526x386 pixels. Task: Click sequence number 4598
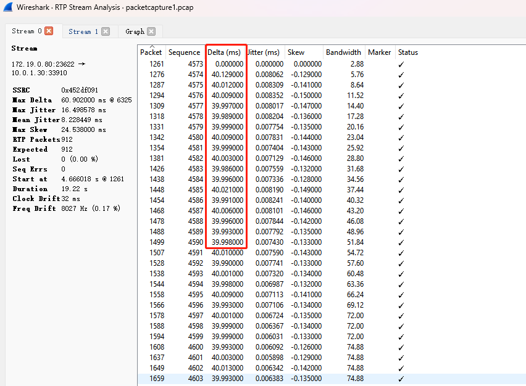click(x=196, y=326)
